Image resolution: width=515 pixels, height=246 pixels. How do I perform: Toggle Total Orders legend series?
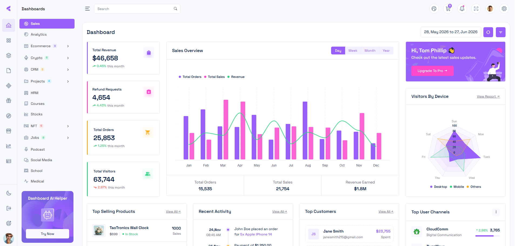[190, 77]
